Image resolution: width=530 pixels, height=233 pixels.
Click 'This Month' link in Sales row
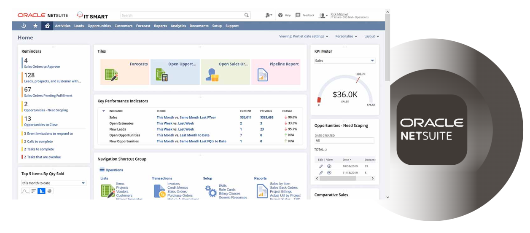coord(166,117)
